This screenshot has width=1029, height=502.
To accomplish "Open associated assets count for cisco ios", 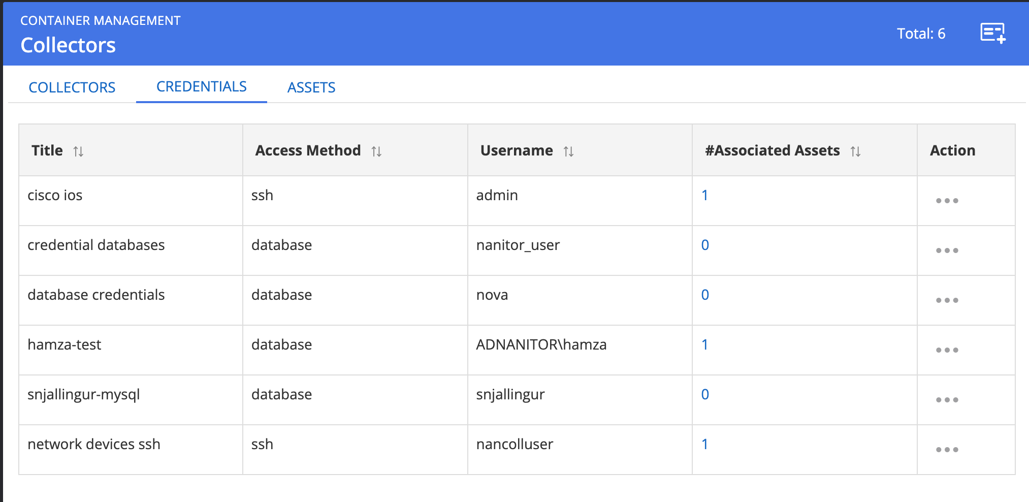I will (x=704, y=195).
